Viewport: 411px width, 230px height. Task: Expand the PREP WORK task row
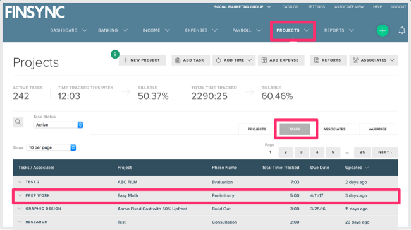click(20, 195)
